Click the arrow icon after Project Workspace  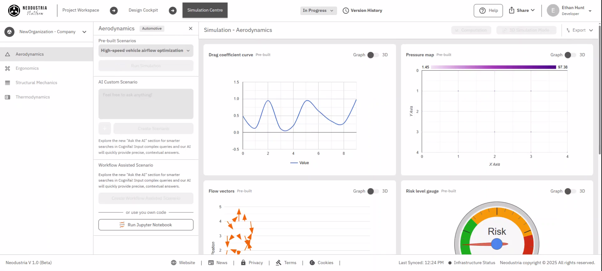coord(114,11)
